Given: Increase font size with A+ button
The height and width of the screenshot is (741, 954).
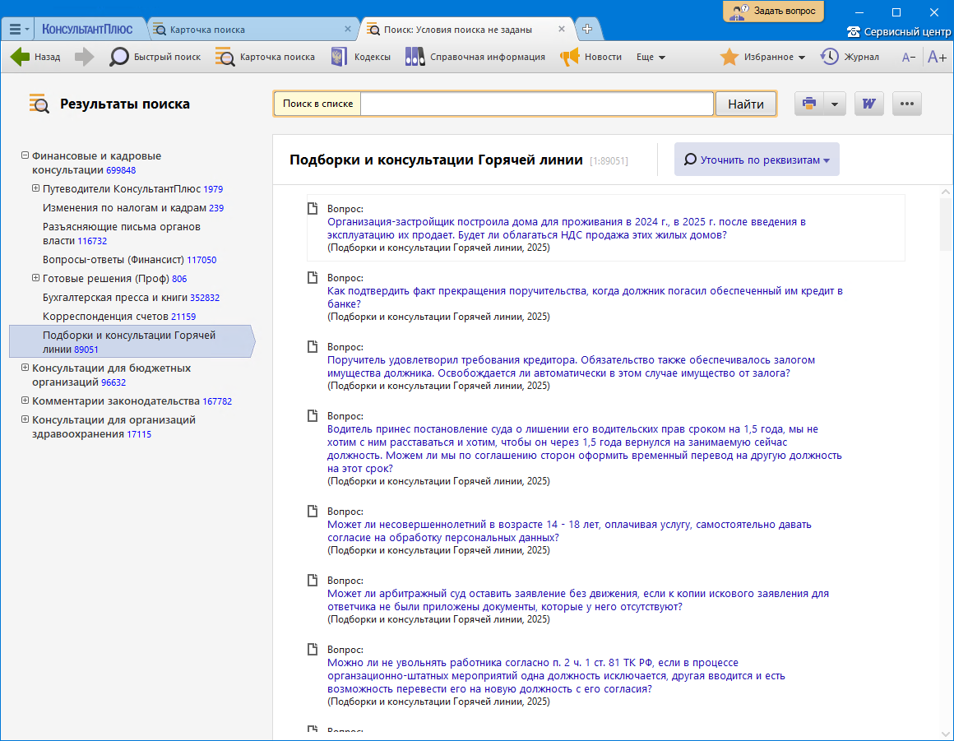Looking at the screenshot, I should click(937, 57).
